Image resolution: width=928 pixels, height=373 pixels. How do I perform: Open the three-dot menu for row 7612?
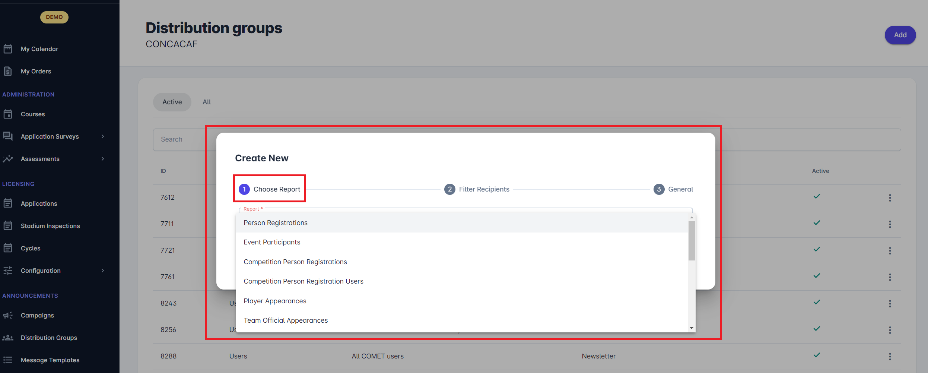[x=890, y=197]
